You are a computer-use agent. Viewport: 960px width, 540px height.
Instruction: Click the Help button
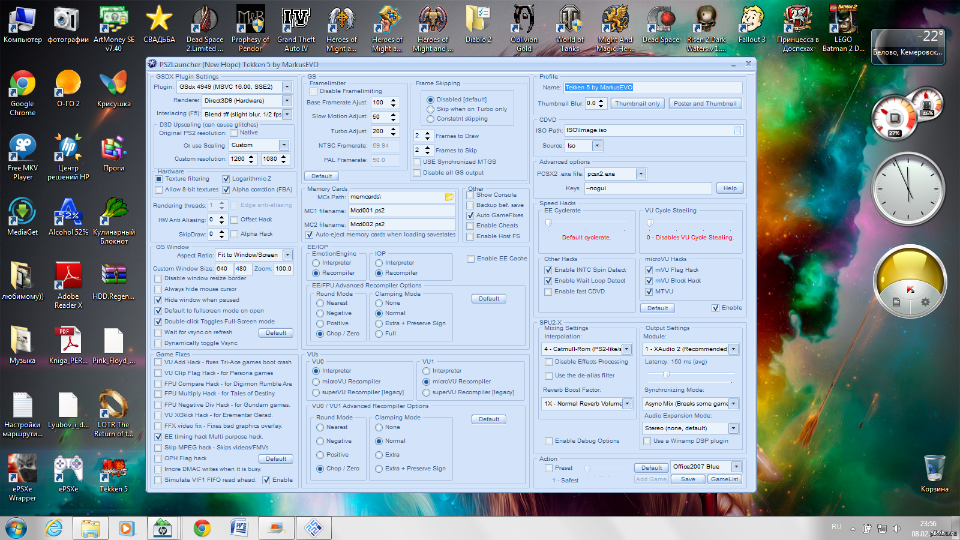730,188
